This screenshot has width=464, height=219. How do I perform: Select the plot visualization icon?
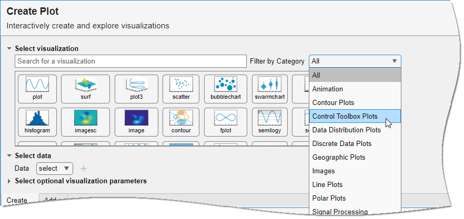[37, 88]
